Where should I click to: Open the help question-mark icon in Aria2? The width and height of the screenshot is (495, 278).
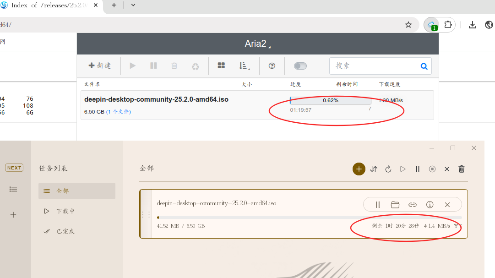coord(272,65)
